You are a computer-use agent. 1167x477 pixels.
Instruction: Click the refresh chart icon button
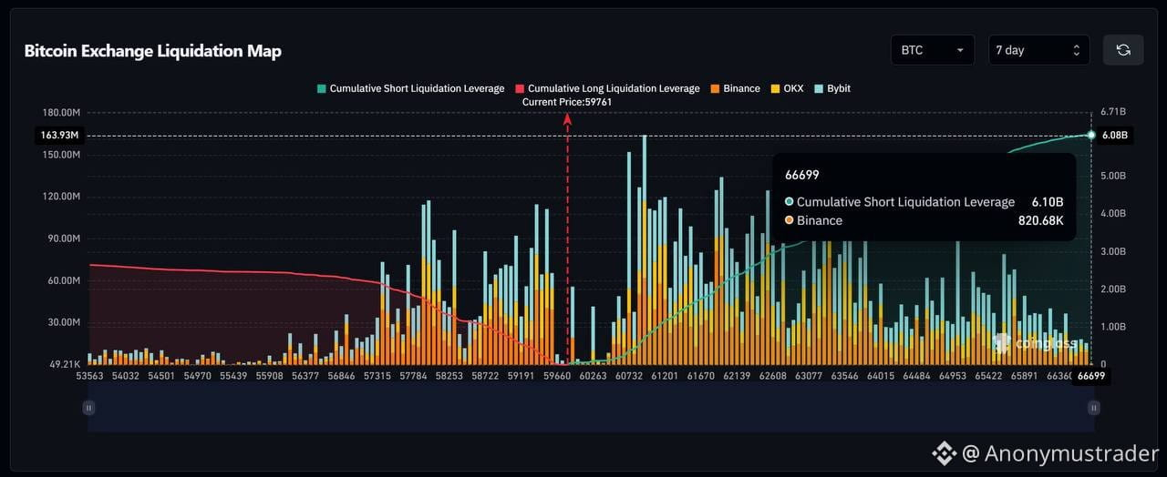coord(1123,50)
